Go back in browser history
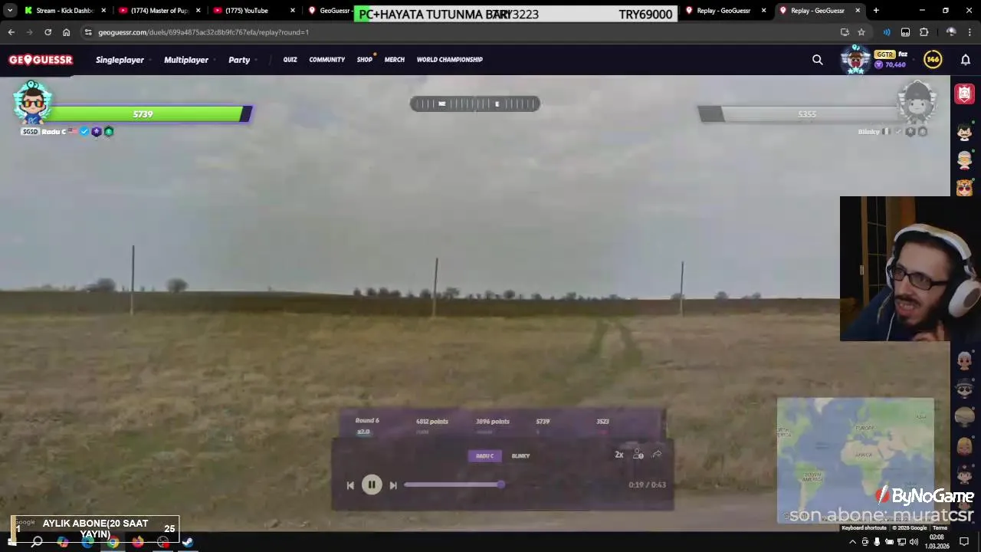Image resolution: width=981 pixels, height=552 pixels. point(11,32)
